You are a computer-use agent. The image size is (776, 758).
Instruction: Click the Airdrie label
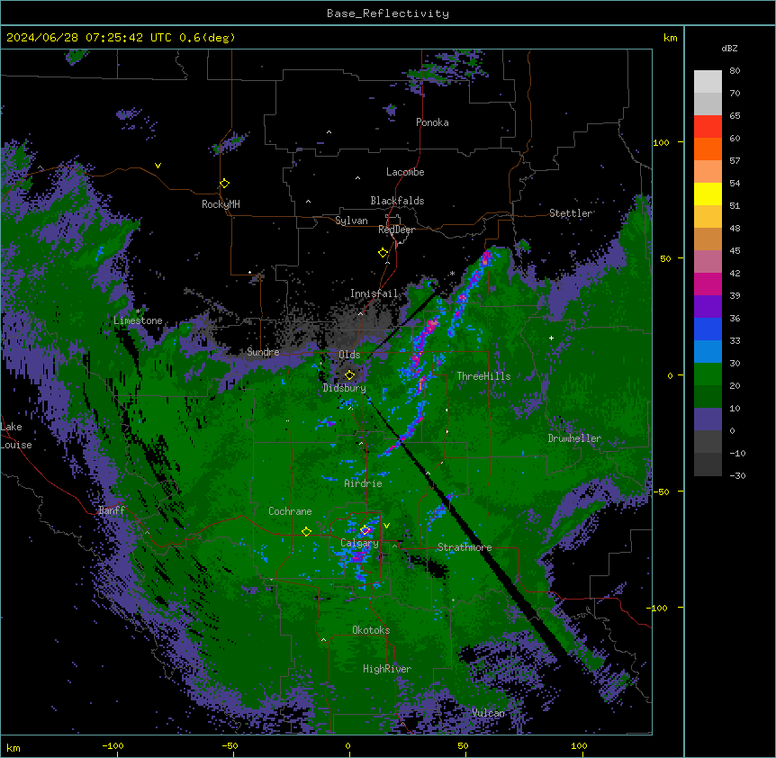tap(364, 483)
